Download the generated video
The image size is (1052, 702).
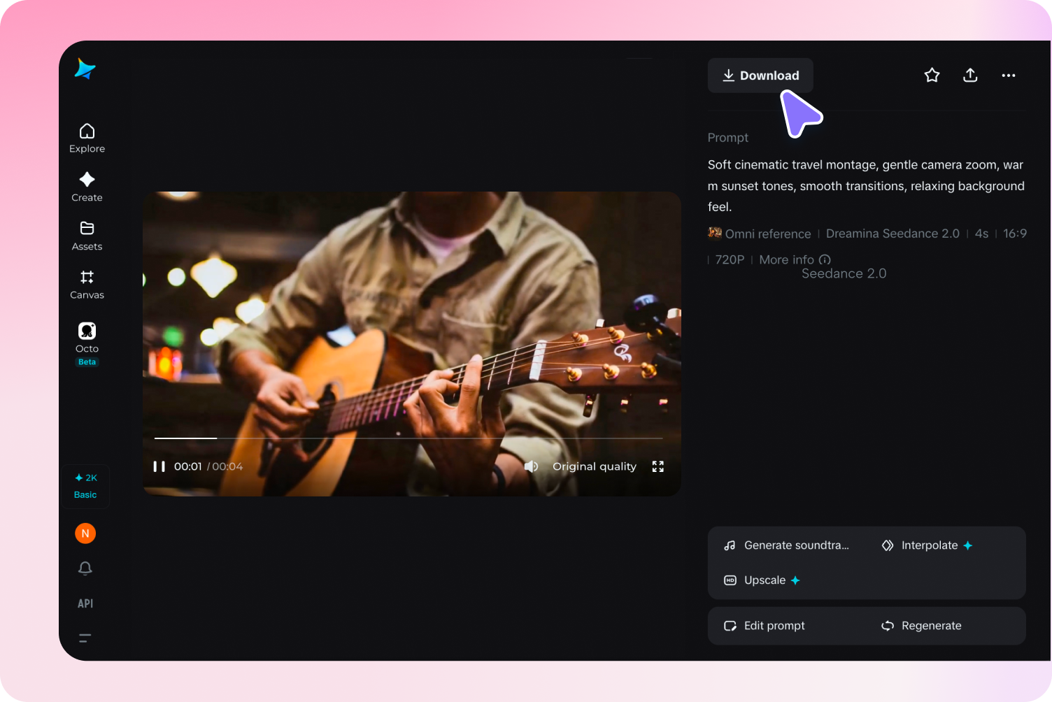tap(760, 76)
